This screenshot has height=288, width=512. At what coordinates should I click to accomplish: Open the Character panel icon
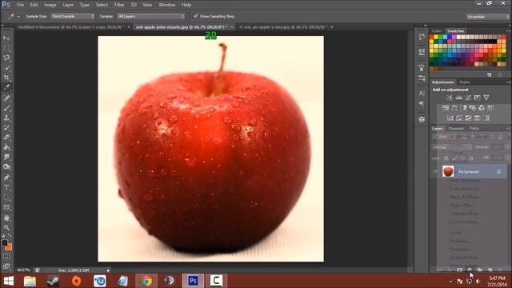[x=422, y=94]
